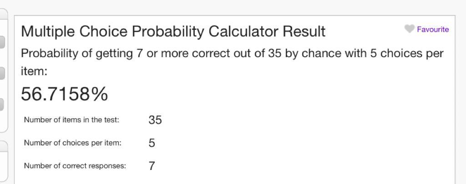The width and height of the screenshot is (466, 184).
Task: Click the bottom grey button on left edge
Action: (2, 104)
